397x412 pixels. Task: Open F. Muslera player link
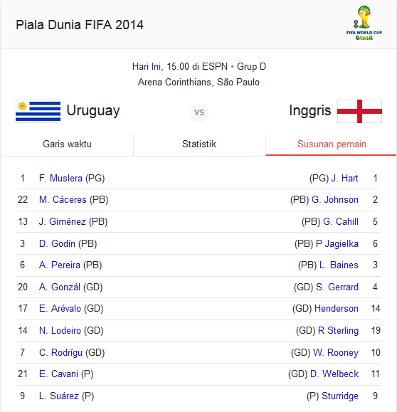60,178
